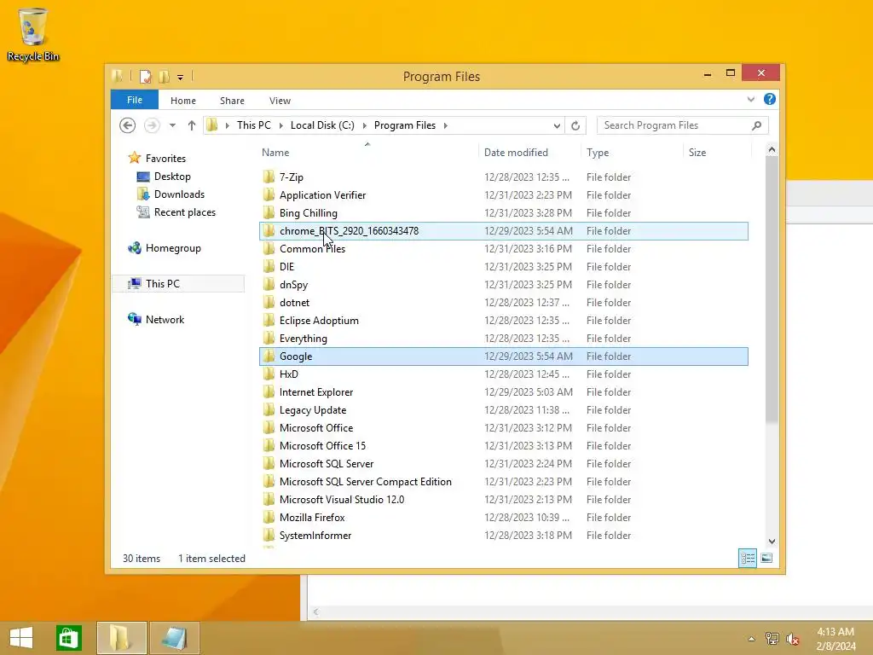
Task: Refresh the Program Files folder view
Action: [575, 126]
